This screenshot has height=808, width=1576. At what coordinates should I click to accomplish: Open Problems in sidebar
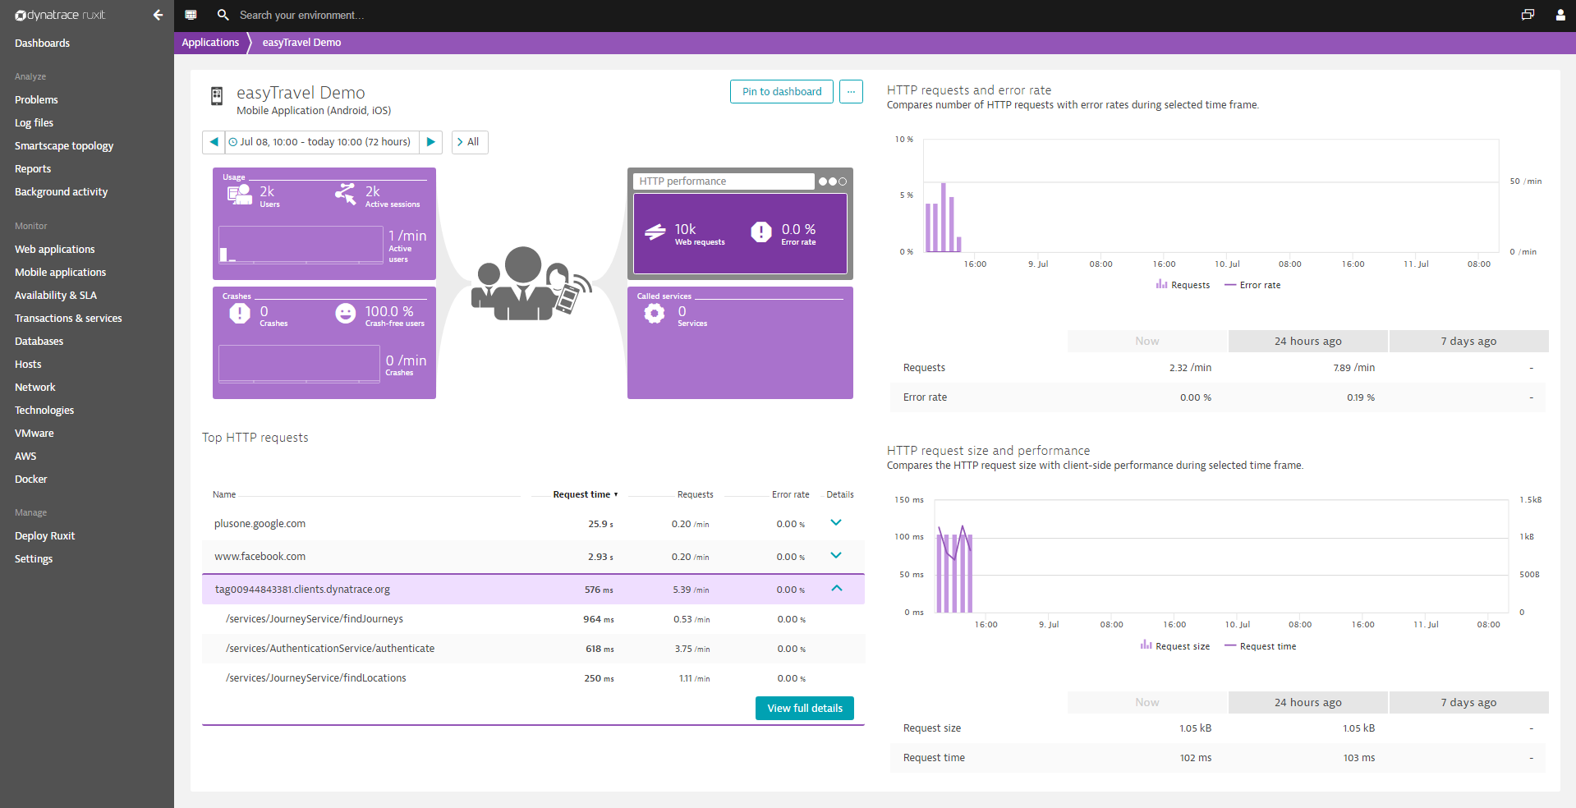click(x=36, y=99)
